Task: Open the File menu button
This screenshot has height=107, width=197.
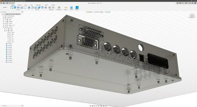Action: (x=4, y=3)
